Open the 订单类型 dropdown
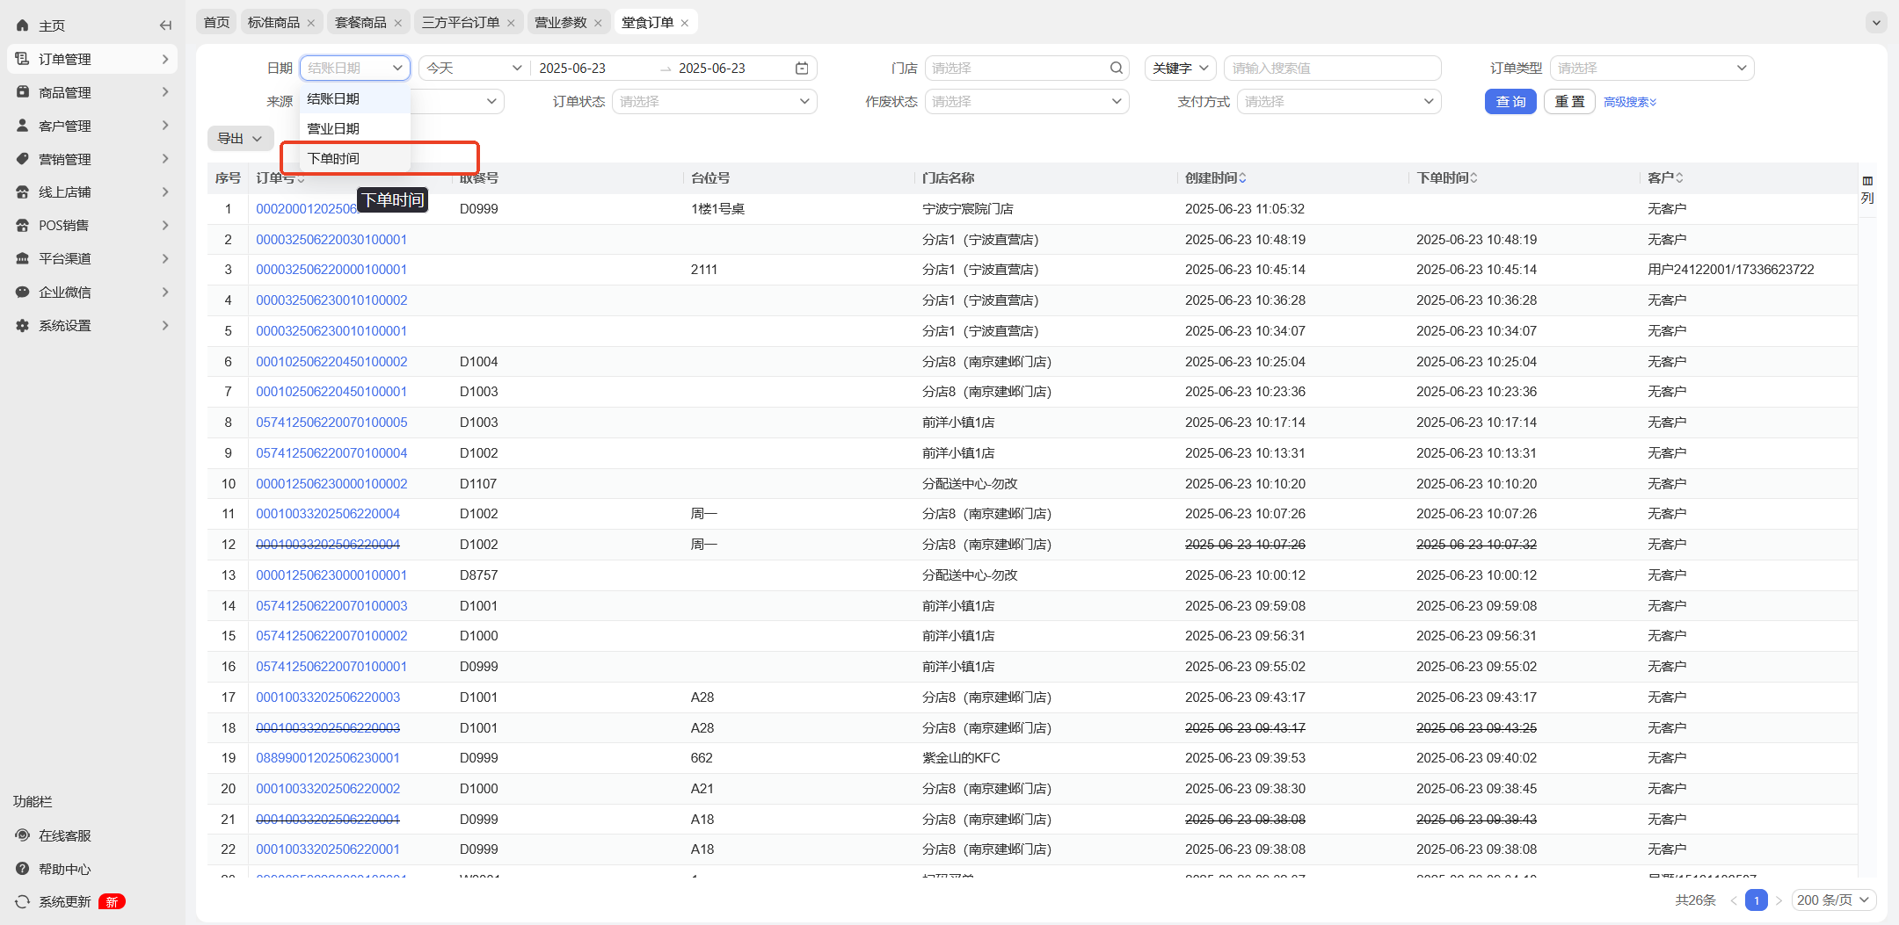The height and width of the screenshot is (925, 1899). point(1652,68)
